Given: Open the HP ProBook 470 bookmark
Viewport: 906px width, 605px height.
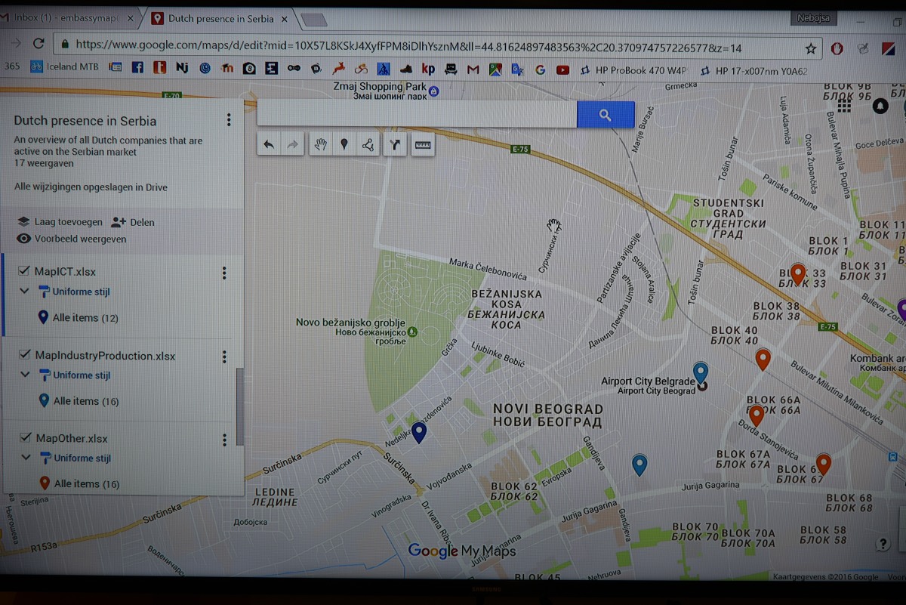Looking at the screenshot, I should 634,71.
